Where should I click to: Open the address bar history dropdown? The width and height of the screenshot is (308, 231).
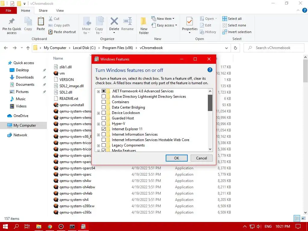pyautogui.click(x=226, y=48)
